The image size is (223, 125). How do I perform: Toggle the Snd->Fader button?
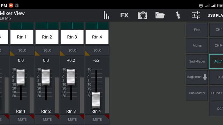tap(197, 61)
